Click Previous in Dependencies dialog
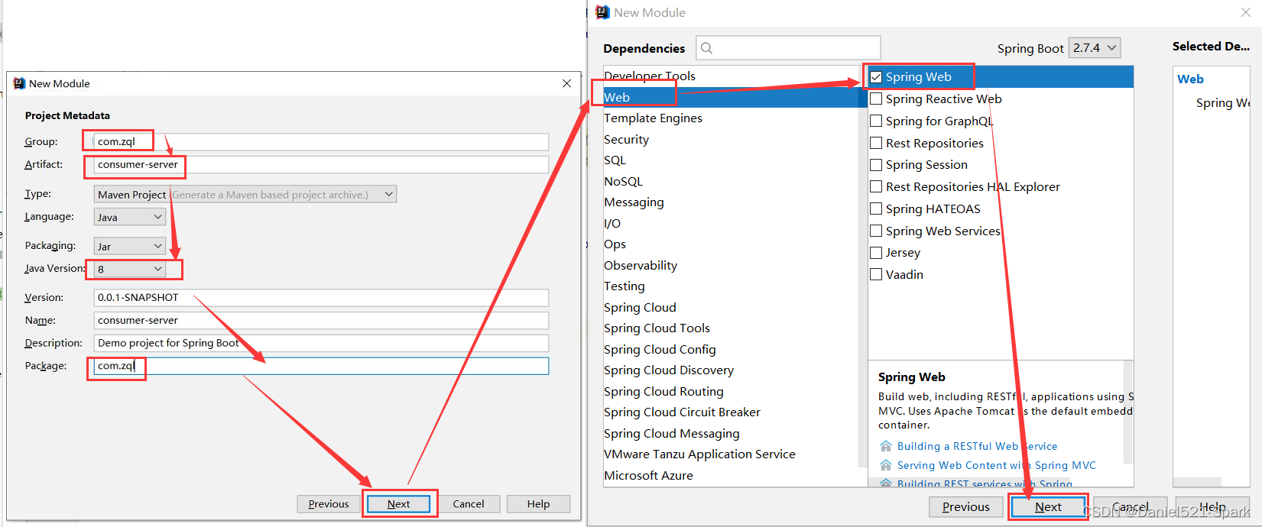1262x527 pixels. [x=965, y=507]
